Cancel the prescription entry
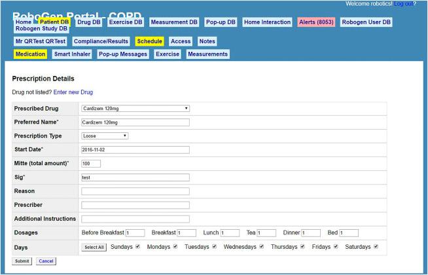 coord(46,261)
